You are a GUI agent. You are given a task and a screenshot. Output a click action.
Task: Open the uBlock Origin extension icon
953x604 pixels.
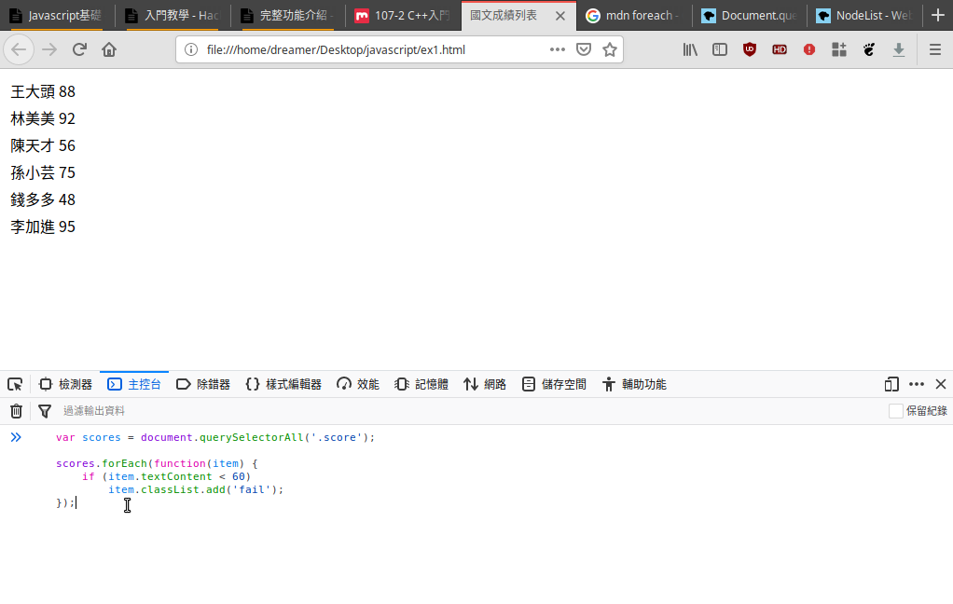click(750, 49)
